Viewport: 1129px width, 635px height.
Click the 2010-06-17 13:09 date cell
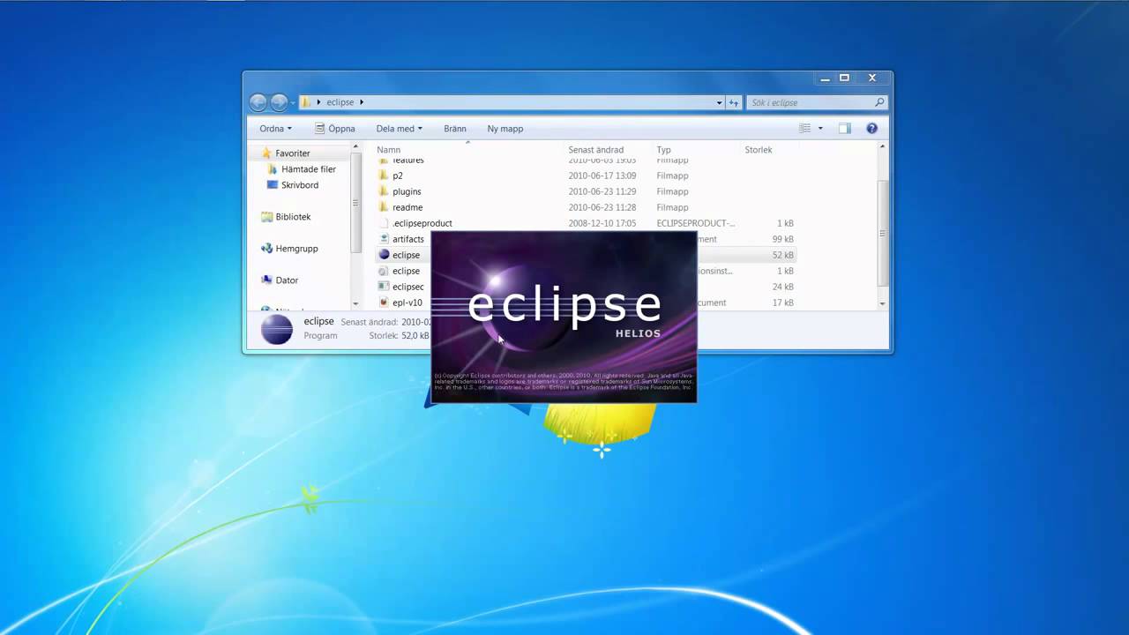[x=602, y=176]
